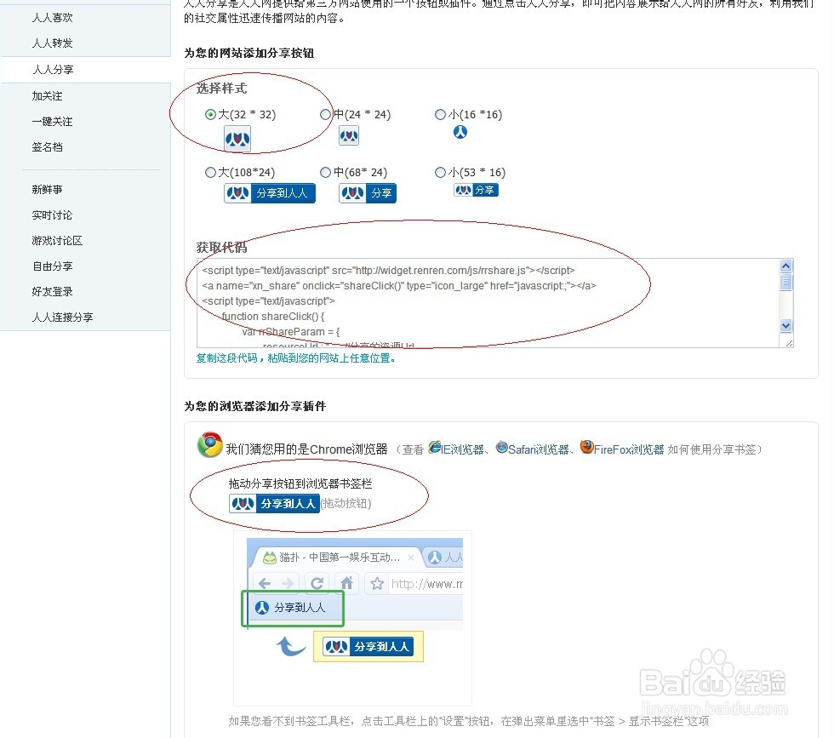Click the 为您的浏览器添加分享插件 heading
This screenshot has height=738, width=834.
coord(255,407)
